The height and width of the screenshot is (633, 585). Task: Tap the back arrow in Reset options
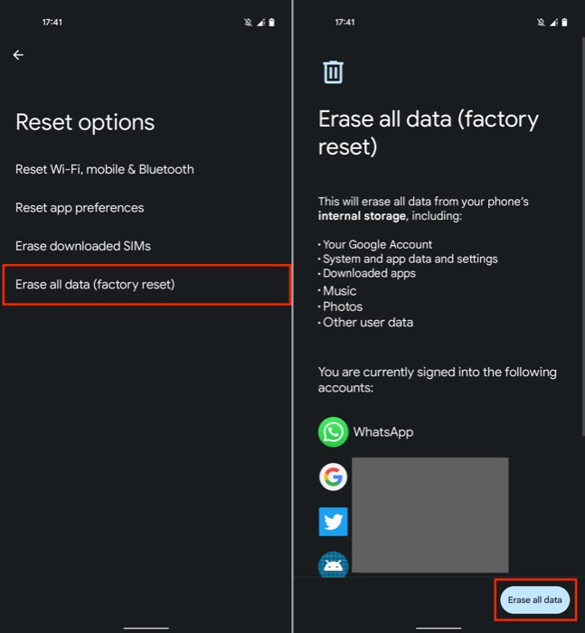coord(18,55)
